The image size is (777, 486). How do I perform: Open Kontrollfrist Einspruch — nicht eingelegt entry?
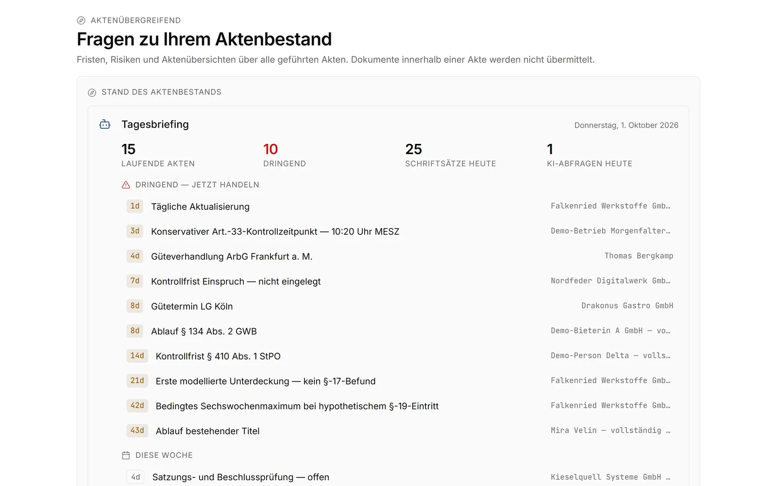coord(400,281)
